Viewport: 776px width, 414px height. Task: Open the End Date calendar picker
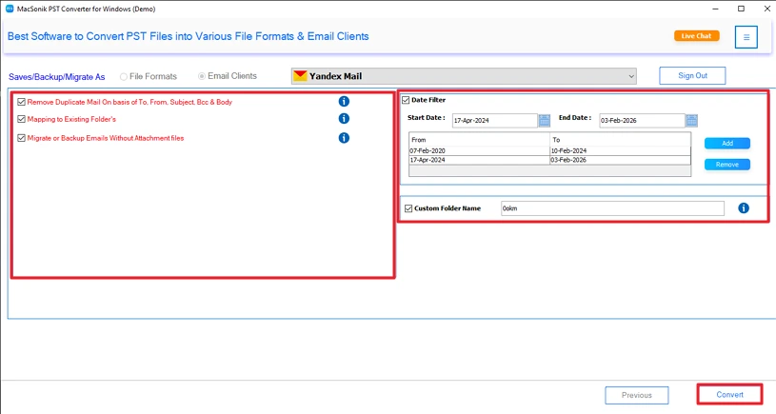tap(692, 120)
